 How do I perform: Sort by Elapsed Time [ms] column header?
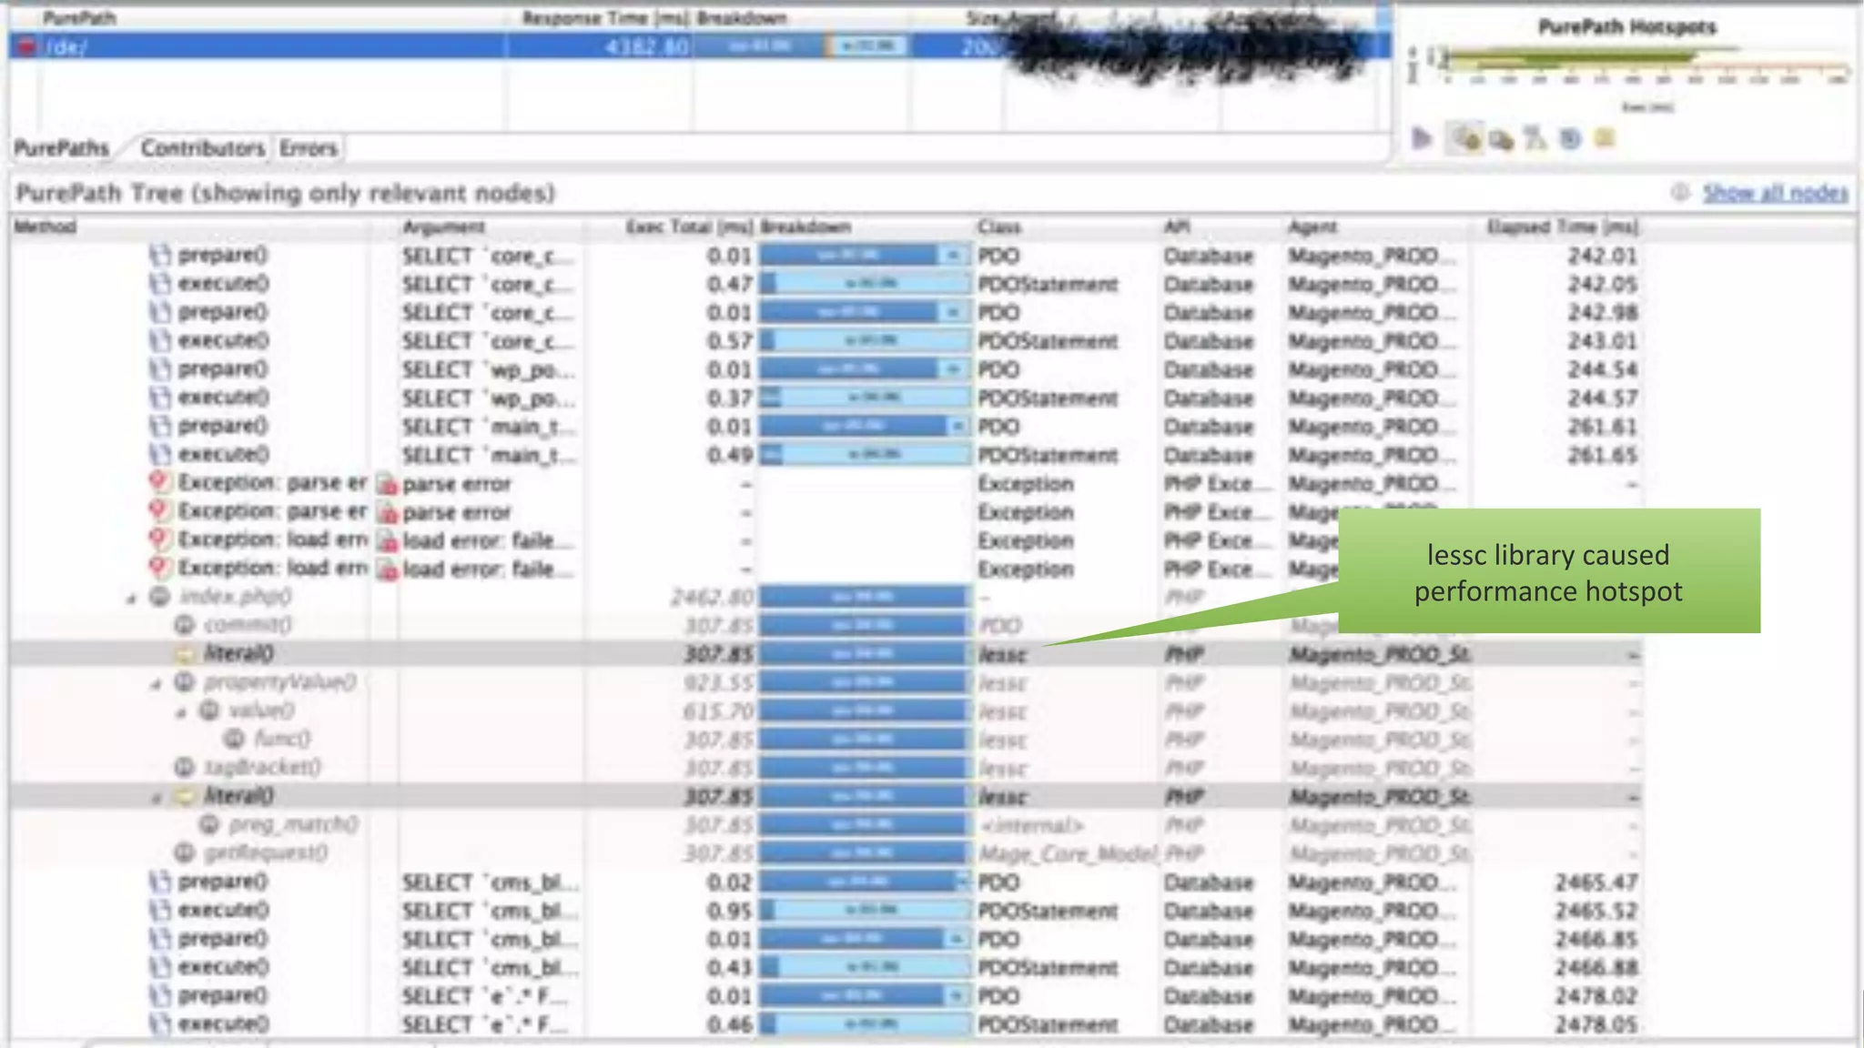coord(1562,227)
